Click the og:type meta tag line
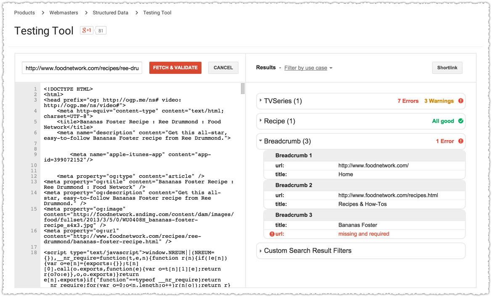 [131, 176]
